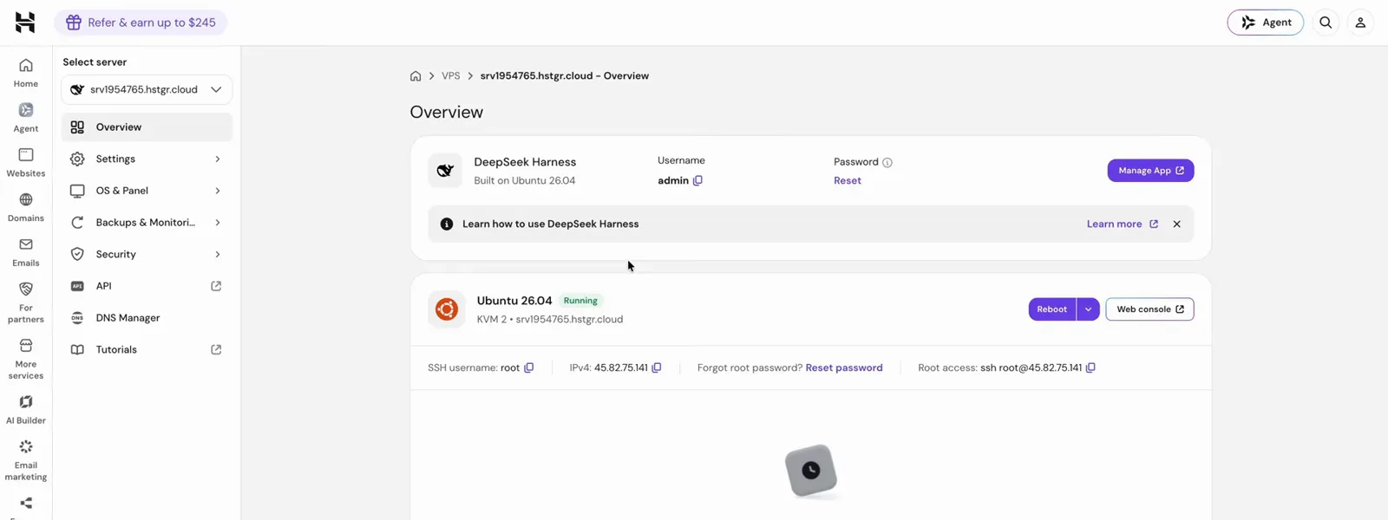Open API external link icon
Screen dimensions: 1388x520
[216, 286]
